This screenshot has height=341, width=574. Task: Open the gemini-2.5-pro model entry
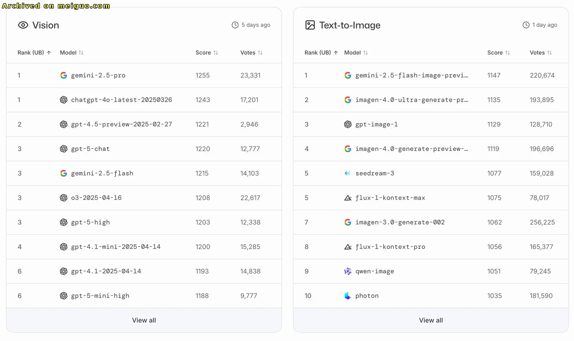98,75
